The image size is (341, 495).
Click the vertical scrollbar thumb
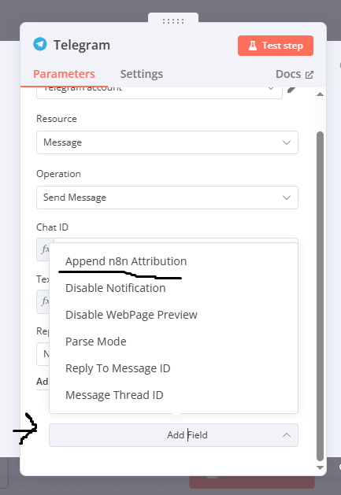320,296
